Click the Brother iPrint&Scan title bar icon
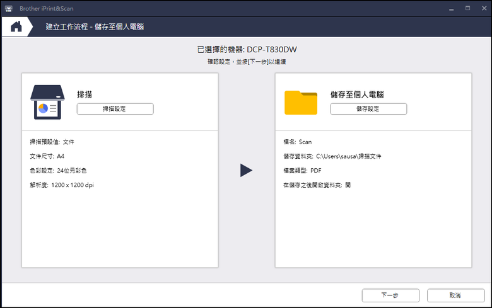The image size is (492, 308). pos(8,8)
